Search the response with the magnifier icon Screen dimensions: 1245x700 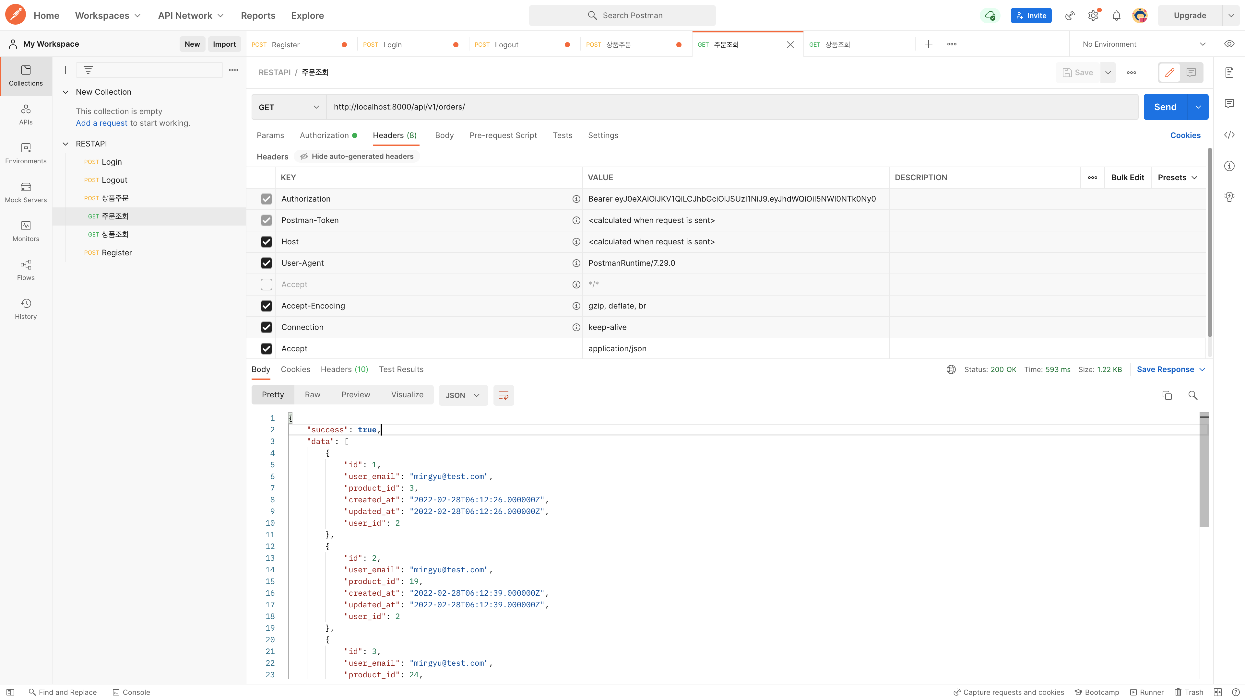click(x=1192, y=395)
